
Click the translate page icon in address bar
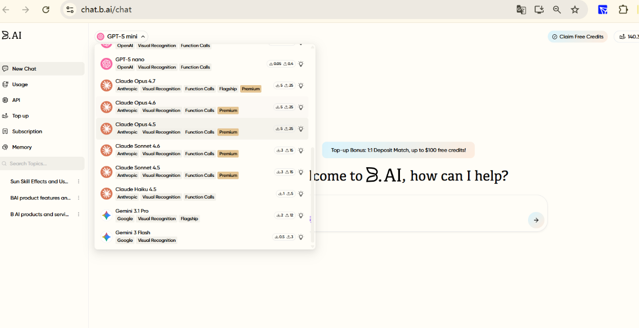coord(521,10)
